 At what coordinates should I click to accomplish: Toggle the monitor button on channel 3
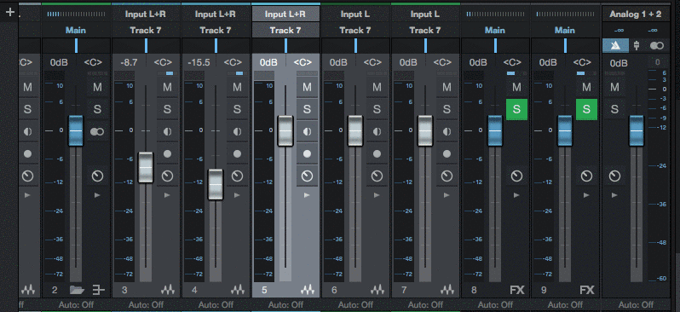tap(167, 131)
